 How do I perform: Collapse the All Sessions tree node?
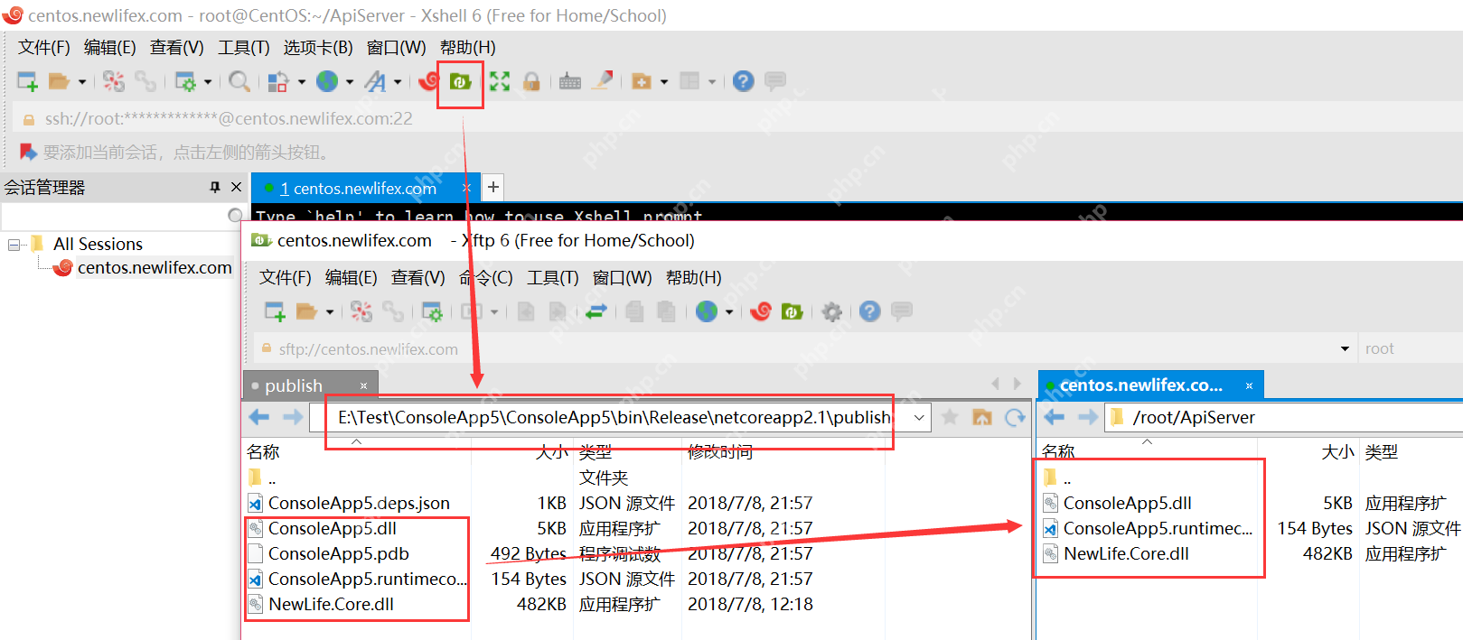coord(14,244)
